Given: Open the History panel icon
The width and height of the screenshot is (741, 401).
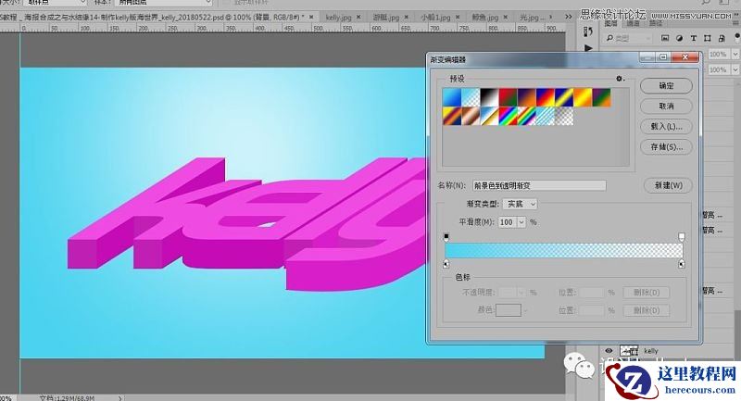Looking at the screenshot, I should (x=588, y=31).
